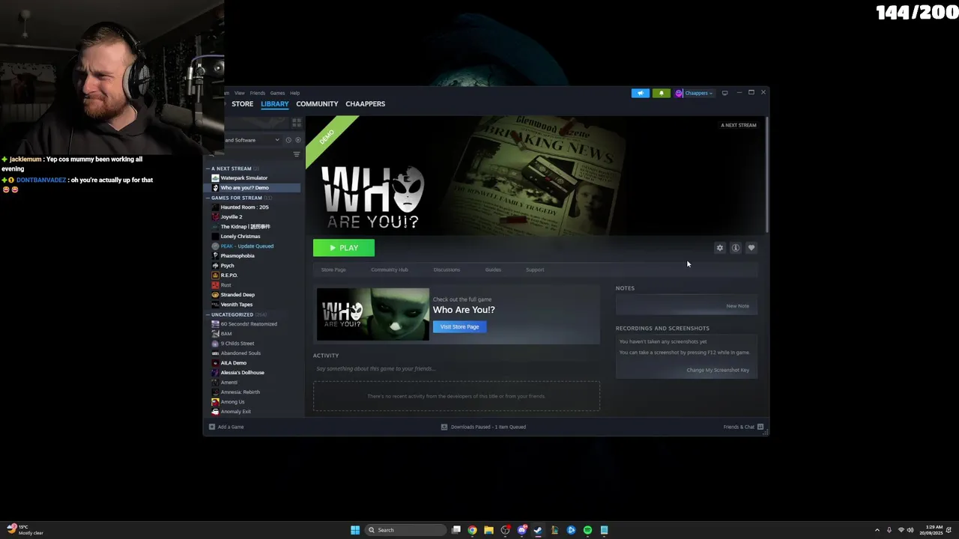Click the Windows taskbar Search box
The width and height of the screenshot is (959, 539).
click(x=405, y=530)
